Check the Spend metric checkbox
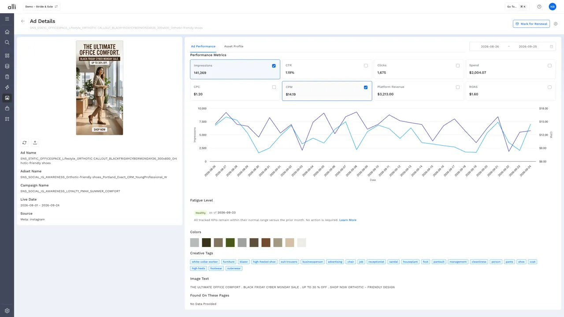Viewport: 564px width, 317px height. (549, 66)
